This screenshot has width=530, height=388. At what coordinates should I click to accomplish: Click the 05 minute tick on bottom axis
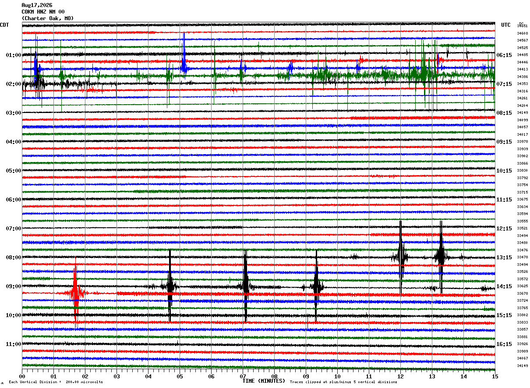coord(180,376)
